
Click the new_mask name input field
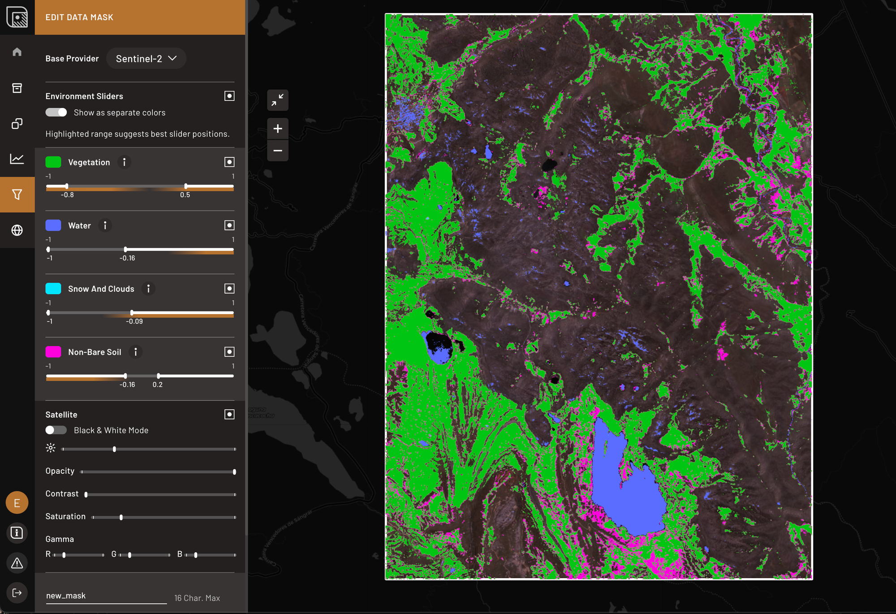click(106, 596)
